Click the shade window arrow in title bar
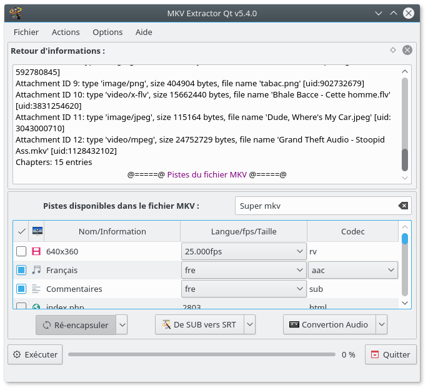The width and height of the screenshot is (428, 390). point(378,13)
